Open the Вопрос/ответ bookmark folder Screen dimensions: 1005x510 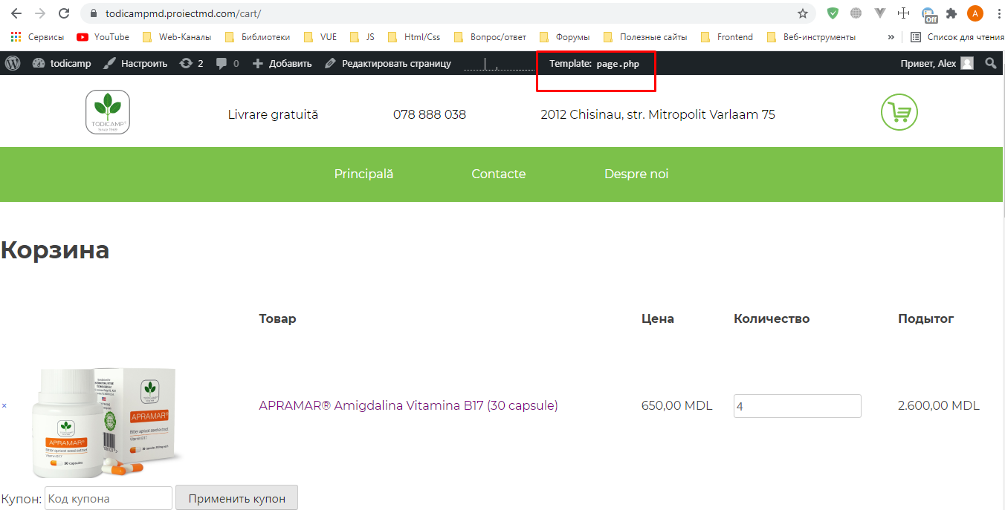pos(490,37)
